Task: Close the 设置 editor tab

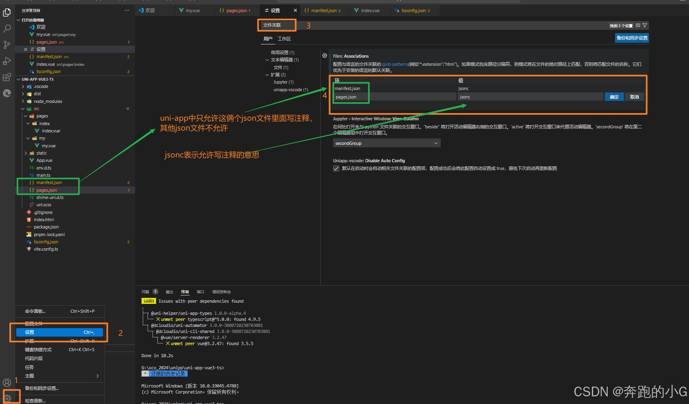Action: tap(295, 10)
